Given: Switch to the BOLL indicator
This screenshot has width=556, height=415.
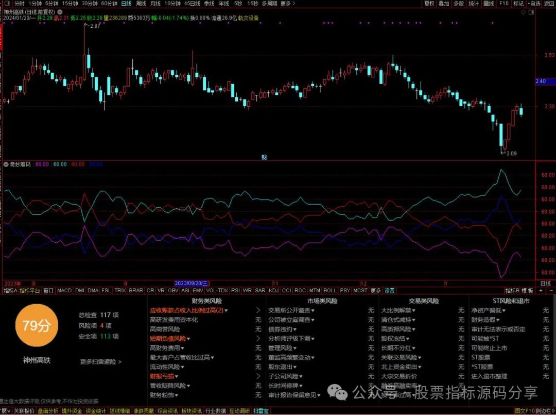Looking at the screenshot, I should click(330, 290).
